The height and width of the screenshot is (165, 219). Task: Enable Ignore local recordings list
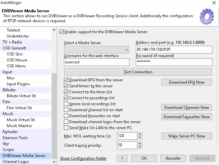[66, 104]
